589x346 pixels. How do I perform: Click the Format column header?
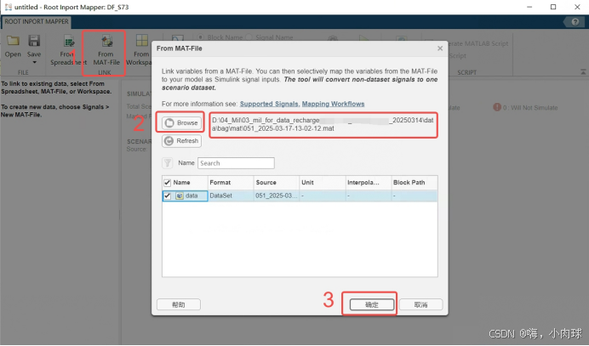pos(231,183)
